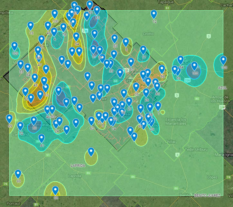Select the marker numbered 52

click(x=115, y=39)
